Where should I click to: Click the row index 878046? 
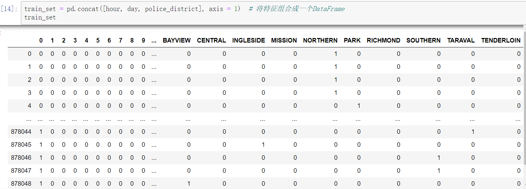[x=21, y=157]
